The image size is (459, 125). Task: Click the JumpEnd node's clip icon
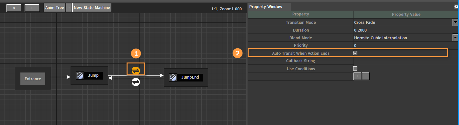click(x=173, y=77)
